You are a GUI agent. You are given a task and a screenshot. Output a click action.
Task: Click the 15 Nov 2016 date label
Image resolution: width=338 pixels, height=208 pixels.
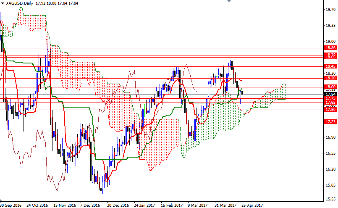click(65, 205)
